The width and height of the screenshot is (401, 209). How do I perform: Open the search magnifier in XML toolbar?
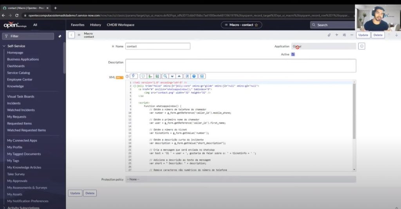tap(165, 76)
